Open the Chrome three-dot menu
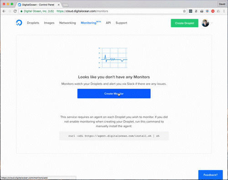 224,11
